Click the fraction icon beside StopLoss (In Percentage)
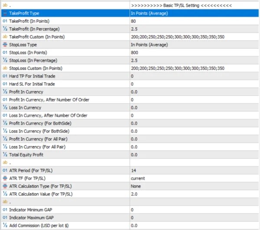Screen dimensions: 260x230 pyautogui.click(x=5, y=60)
